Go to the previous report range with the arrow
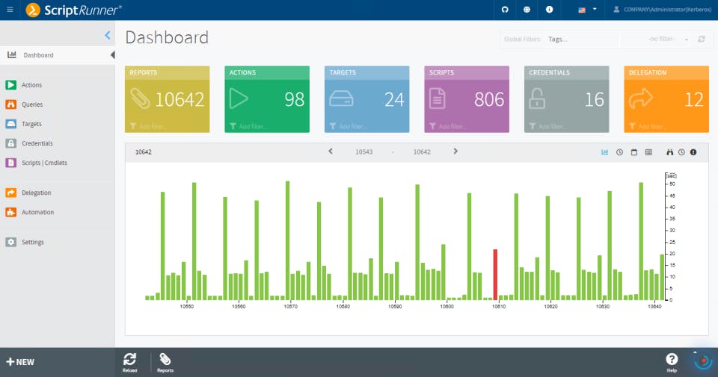The width and height of the screenshot is (718, 377). (x=330, y=152)
